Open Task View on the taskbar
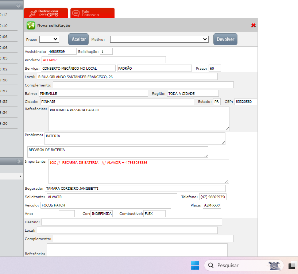 tap(292, 266)
